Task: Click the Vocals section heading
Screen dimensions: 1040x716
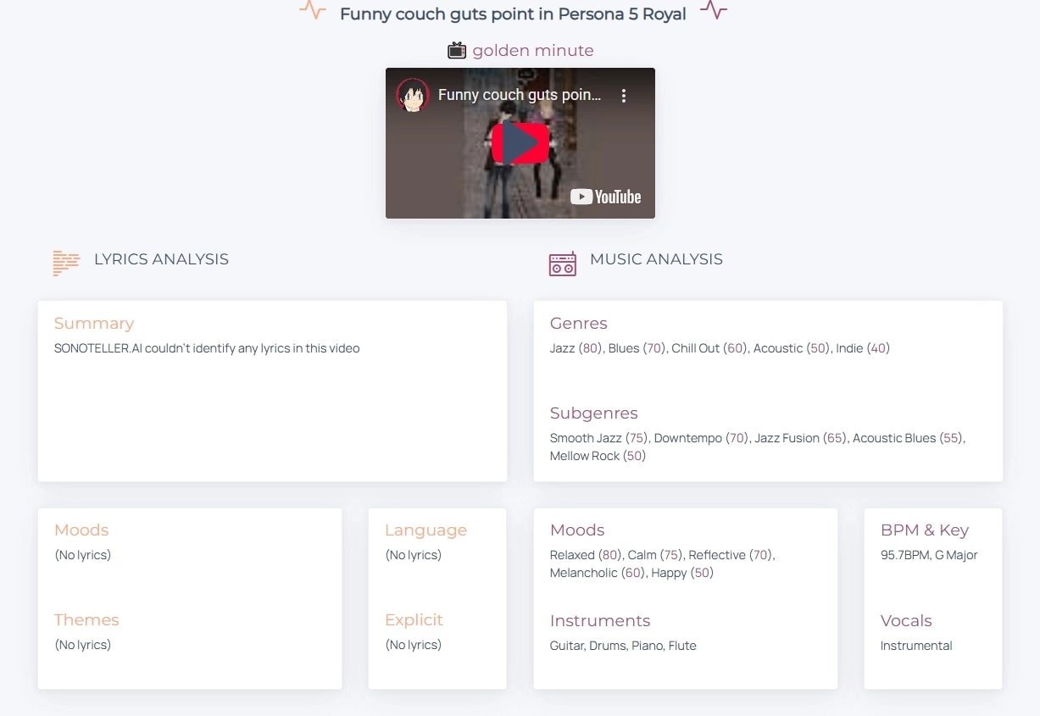Action: pos(906,620)
